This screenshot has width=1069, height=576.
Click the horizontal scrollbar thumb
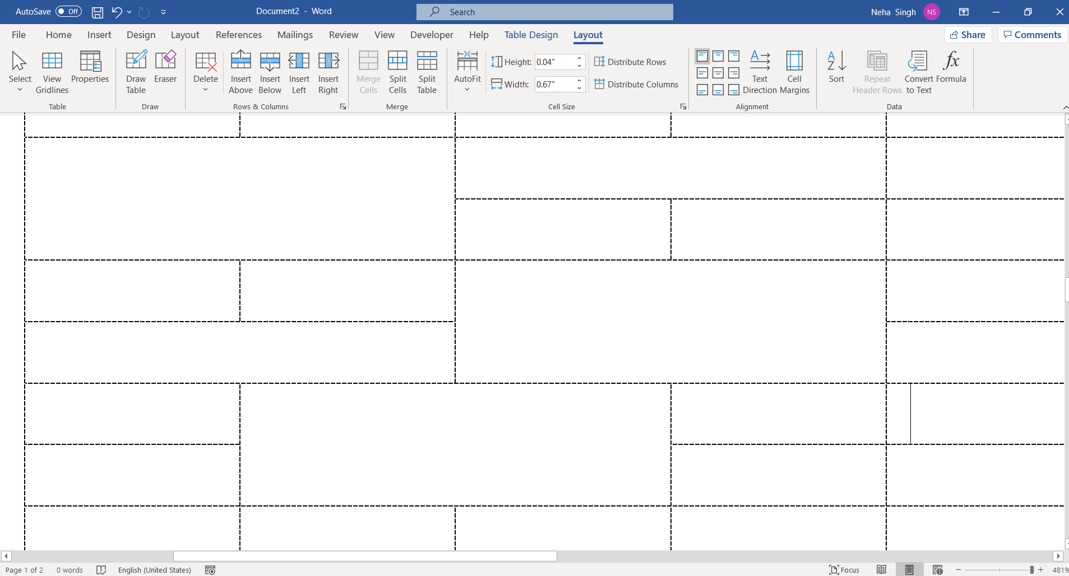pos(365,556)
